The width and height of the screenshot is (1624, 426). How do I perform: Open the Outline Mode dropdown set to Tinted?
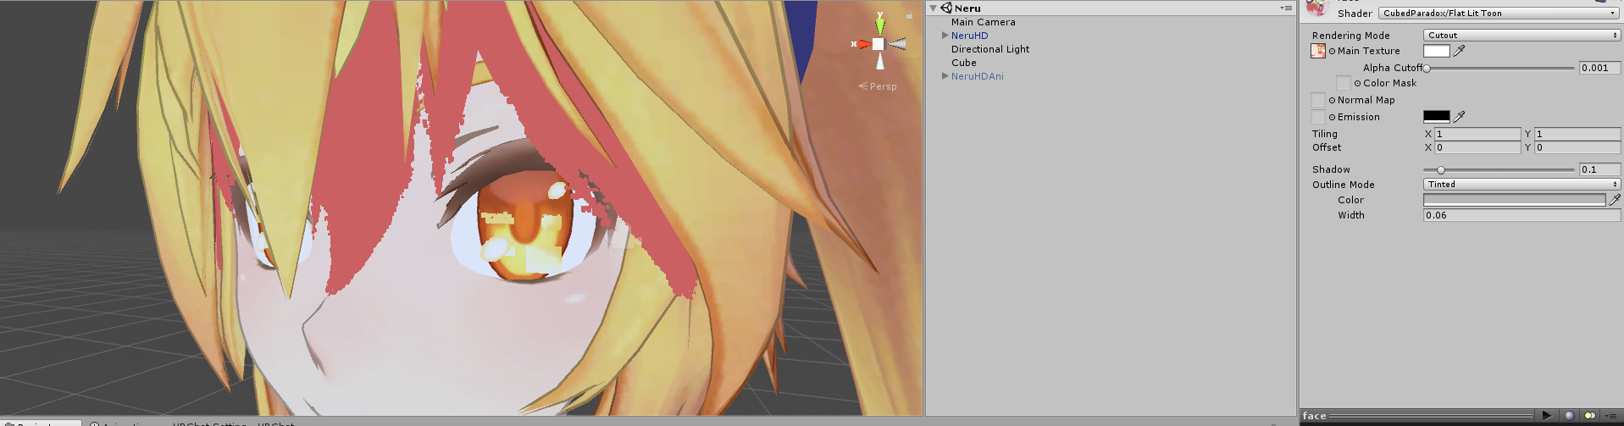(1521, 185)
